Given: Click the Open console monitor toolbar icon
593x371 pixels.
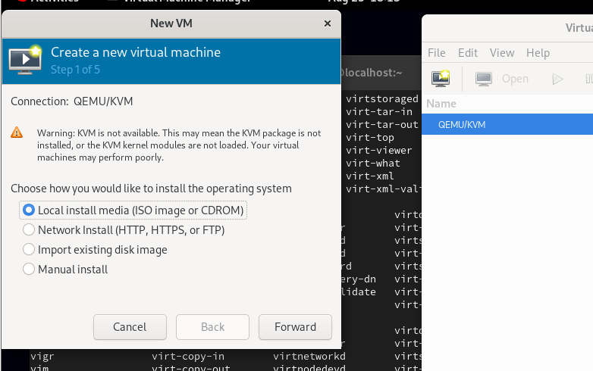Looking at the screenshot, I should (484, 79).
